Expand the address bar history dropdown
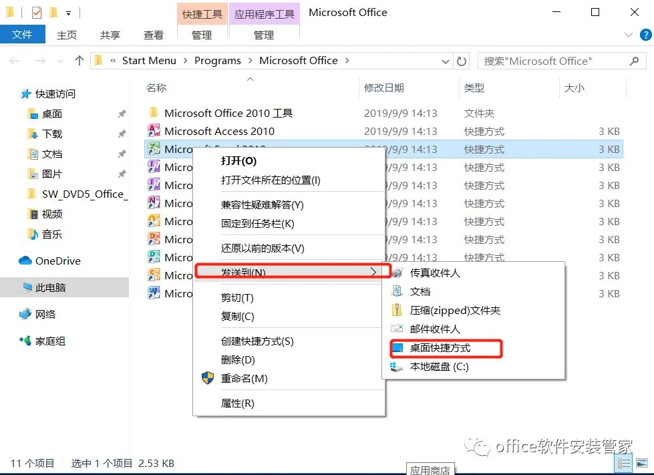 tap(446, 61)
